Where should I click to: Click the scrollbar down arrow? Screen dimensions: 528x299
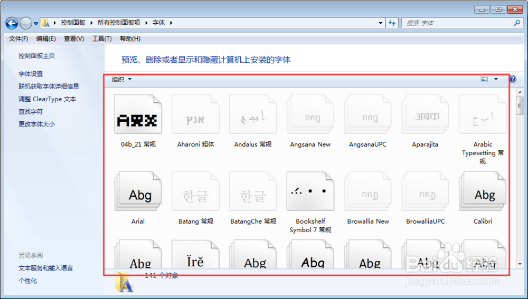pyautogui.click(x=520, y=264)
